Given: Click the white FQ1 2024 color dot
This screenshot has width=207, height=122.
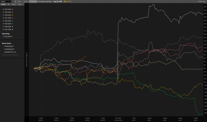Looking at the screenshot, I should [x=12, y=29].
